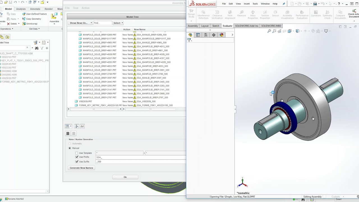Click the Ok button in rename dialog

(125, 177)
